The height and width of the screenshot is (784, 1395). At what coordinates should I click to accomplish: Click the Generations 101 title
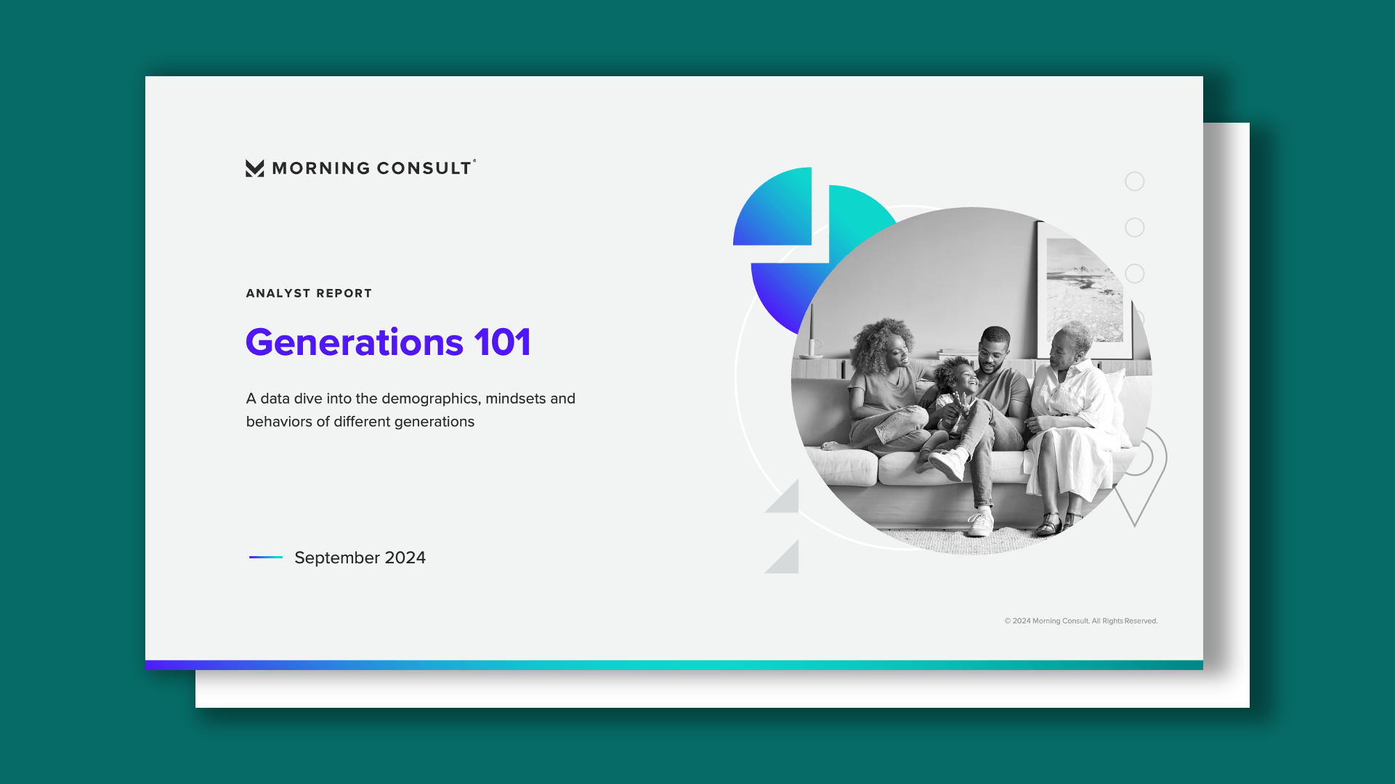[x=388, y=342]
